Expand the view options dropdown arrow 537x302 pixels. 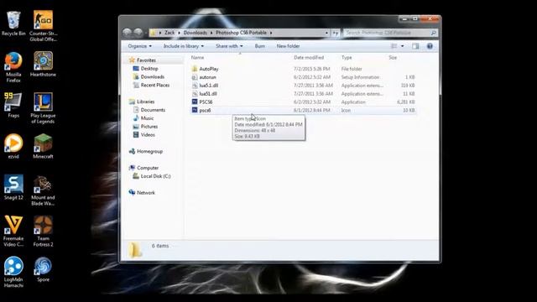(x=403, y=46)
